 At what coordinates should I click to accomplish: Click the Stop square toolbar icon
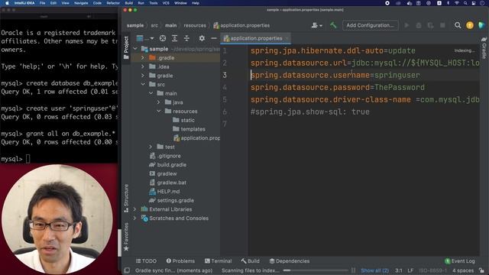coord(442,25)
